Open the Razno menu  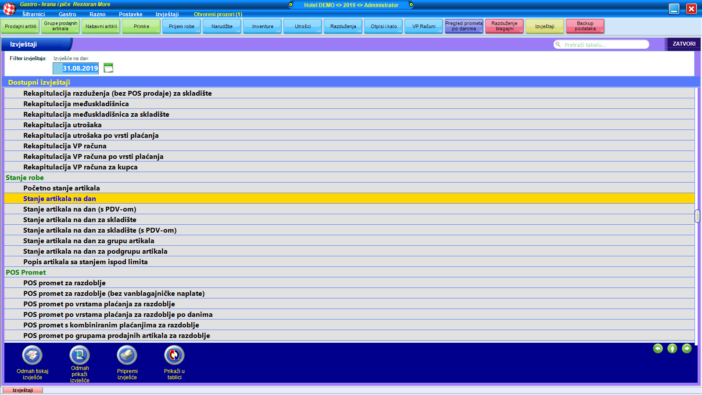97,14
